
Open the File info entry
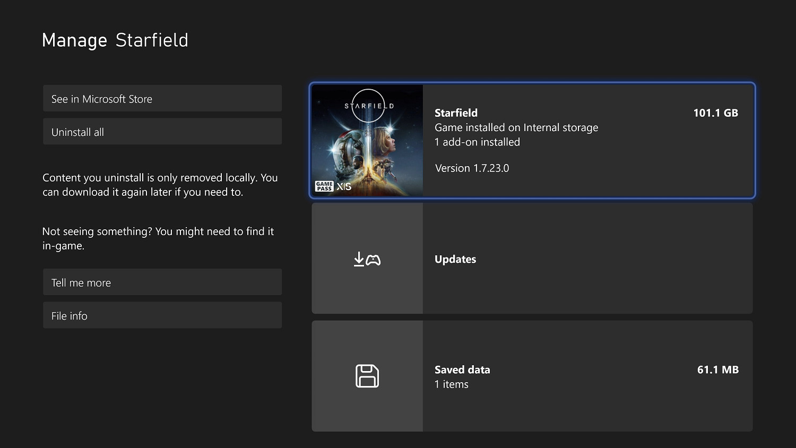[x=162, y=315]
